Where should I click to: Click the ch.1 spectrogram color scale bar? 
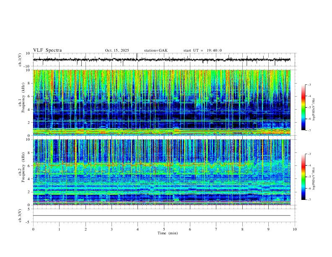point(303,108)
